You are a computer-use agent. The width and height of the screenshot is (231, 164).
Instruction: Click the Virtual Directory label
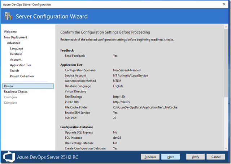pyautogui.click(x=75, y=91)
